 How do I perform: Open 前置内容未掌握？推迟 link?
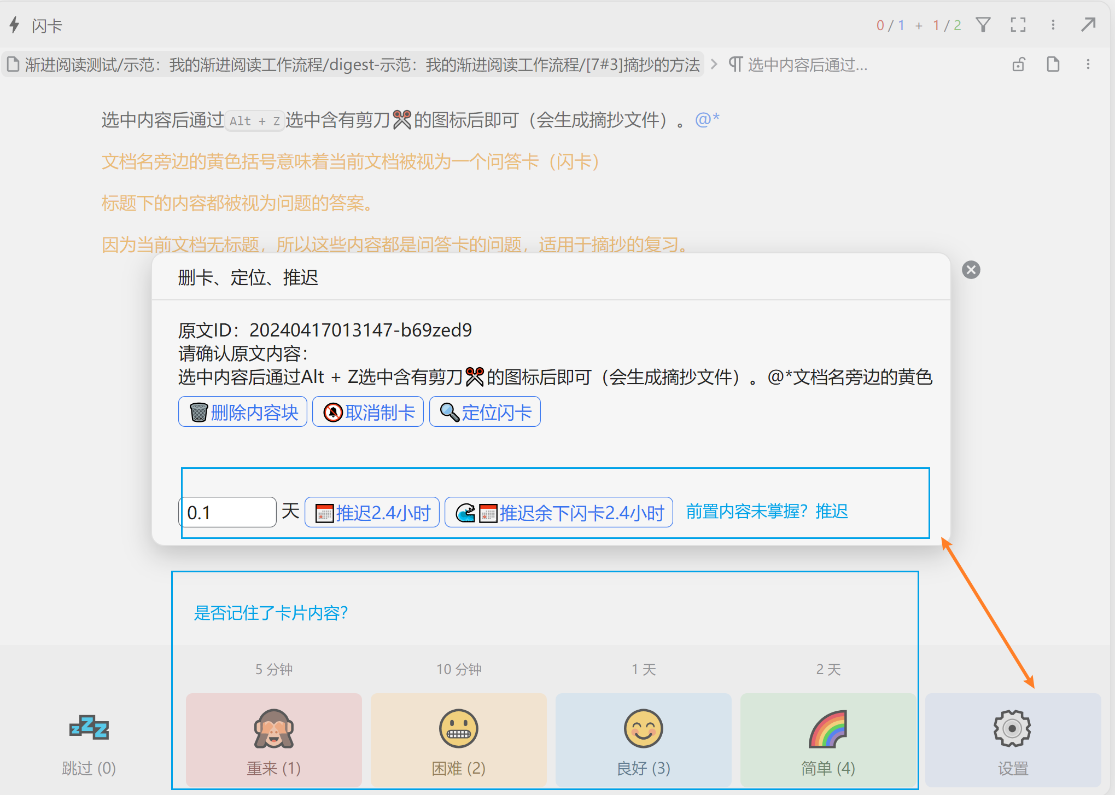[767, 511]
